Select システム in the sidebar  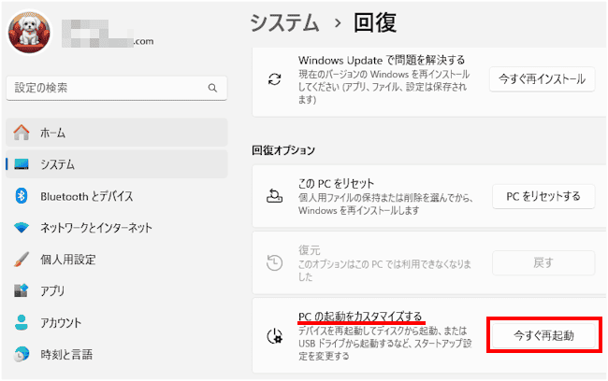pyautogui.click(x=116, y=164)
